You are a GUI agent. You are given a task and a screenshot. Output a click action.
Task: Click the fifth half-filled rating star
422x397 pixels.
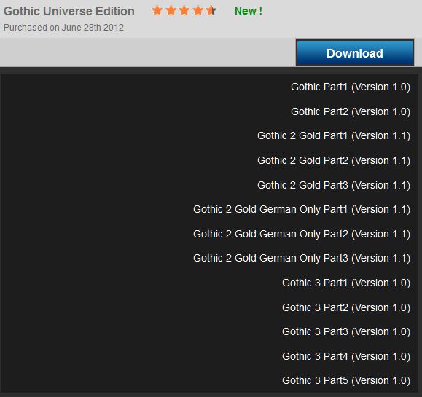click(211, 11)
